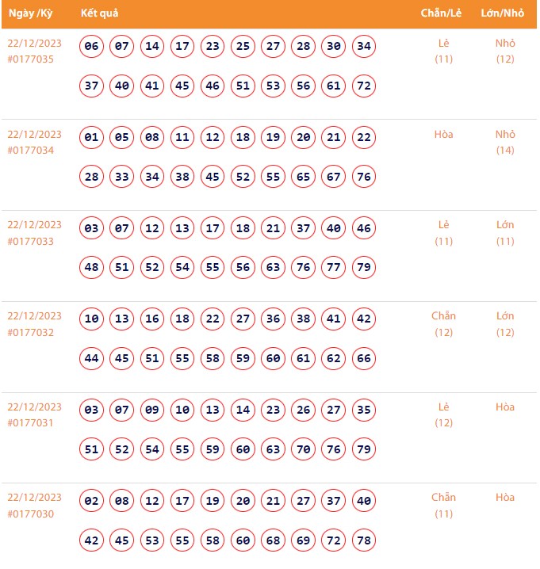The width and height of the screenshot is (540, 569).
Task: Select number ball 01
Action: (92, 138)
